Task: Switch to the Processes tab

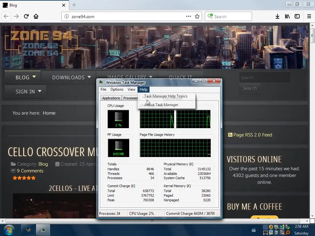Action: click(x=130, y=98)
